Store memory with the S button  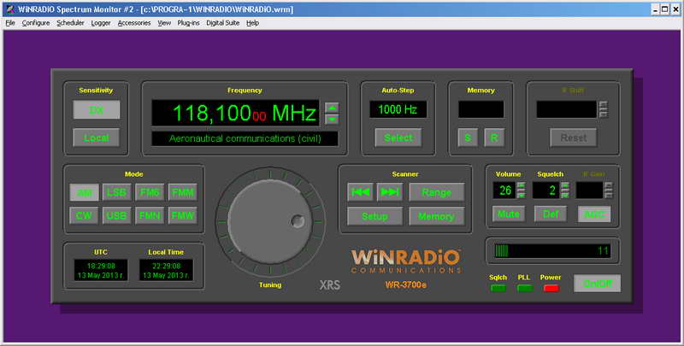click(468, 138)
